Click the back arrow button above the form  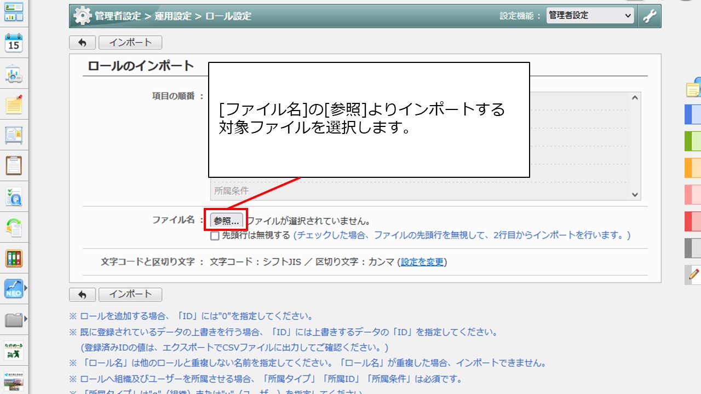coord(82,43)
